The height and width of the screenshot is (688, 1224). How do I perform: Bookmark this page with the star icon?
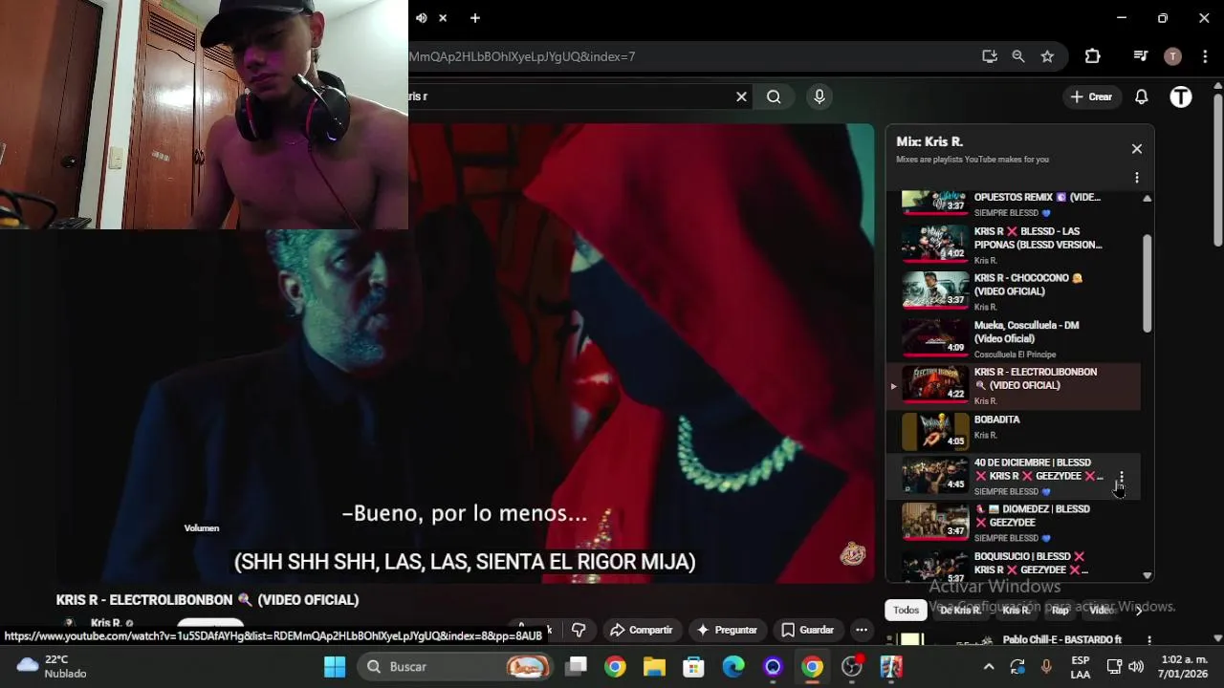[x=1047, y=56]
